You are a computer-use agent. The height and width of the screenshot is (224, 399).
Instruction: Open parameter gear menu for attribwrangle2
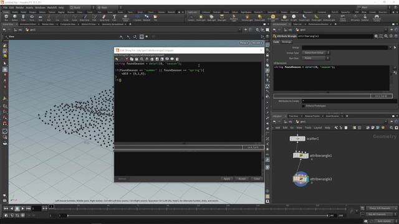tap(376, 36)
